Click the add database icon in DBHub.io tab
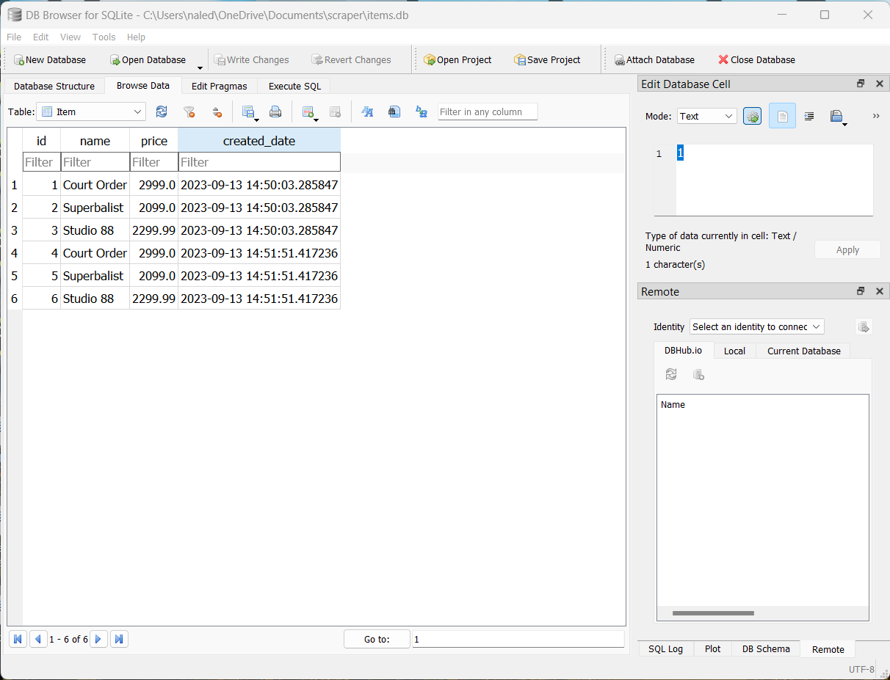Image resolution: width=890 pixels, height=680 pixels. (698, 374)
